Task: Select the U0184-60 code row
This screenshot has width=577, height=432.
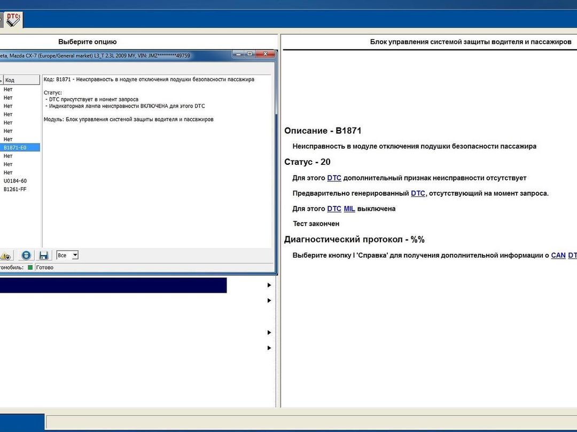Action: coord(20,181)
